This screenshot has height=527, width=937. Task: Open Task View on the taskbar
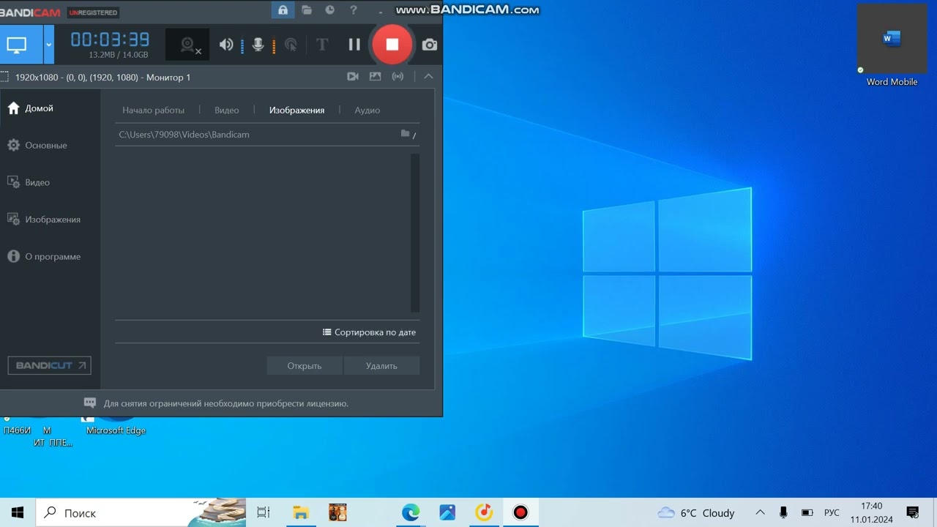(x=264, y=512)
